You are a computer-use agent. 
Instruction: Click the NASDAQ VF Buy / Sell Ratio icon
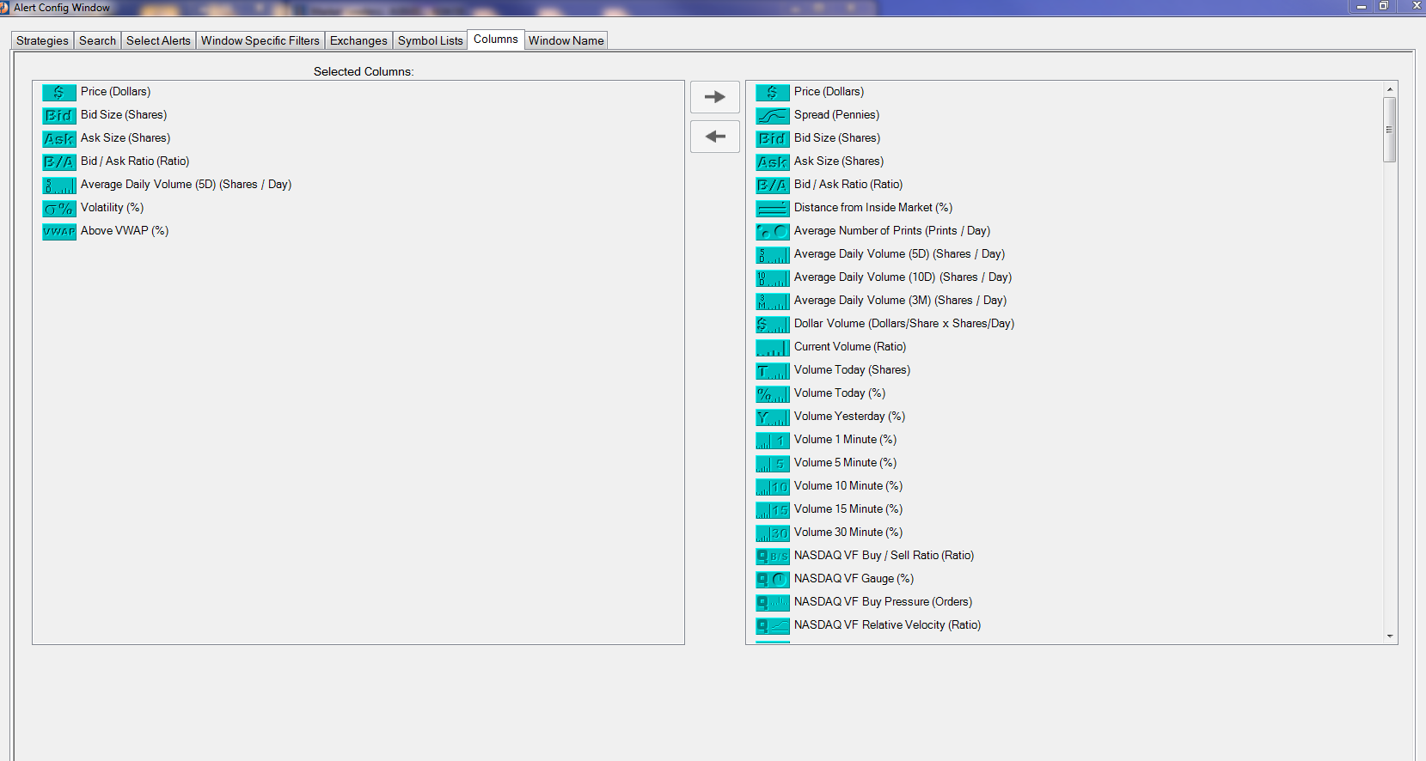pyautogui.click(x=773, y=556)
